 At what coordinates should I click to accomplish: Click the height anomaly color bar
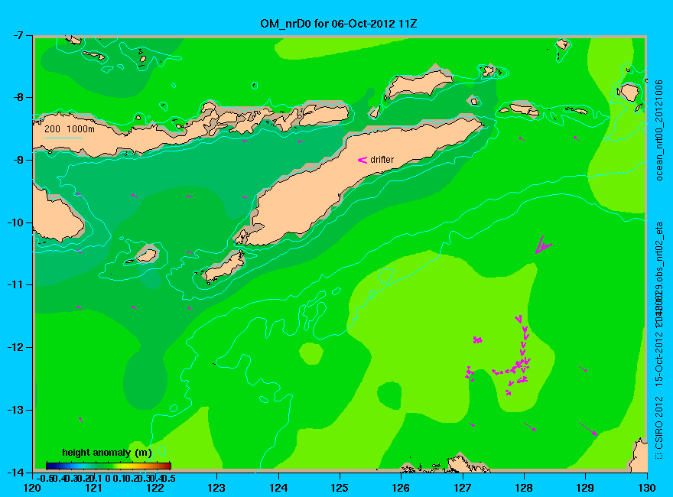click(x=109, y=466)
